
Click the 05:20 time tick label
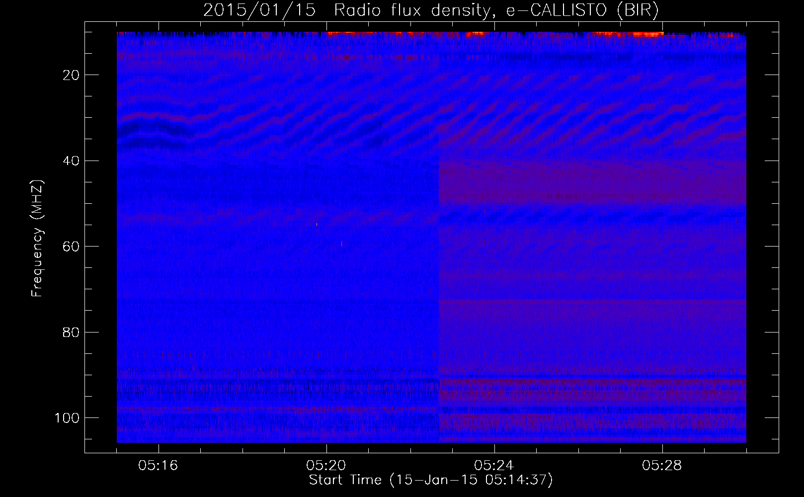326,466
